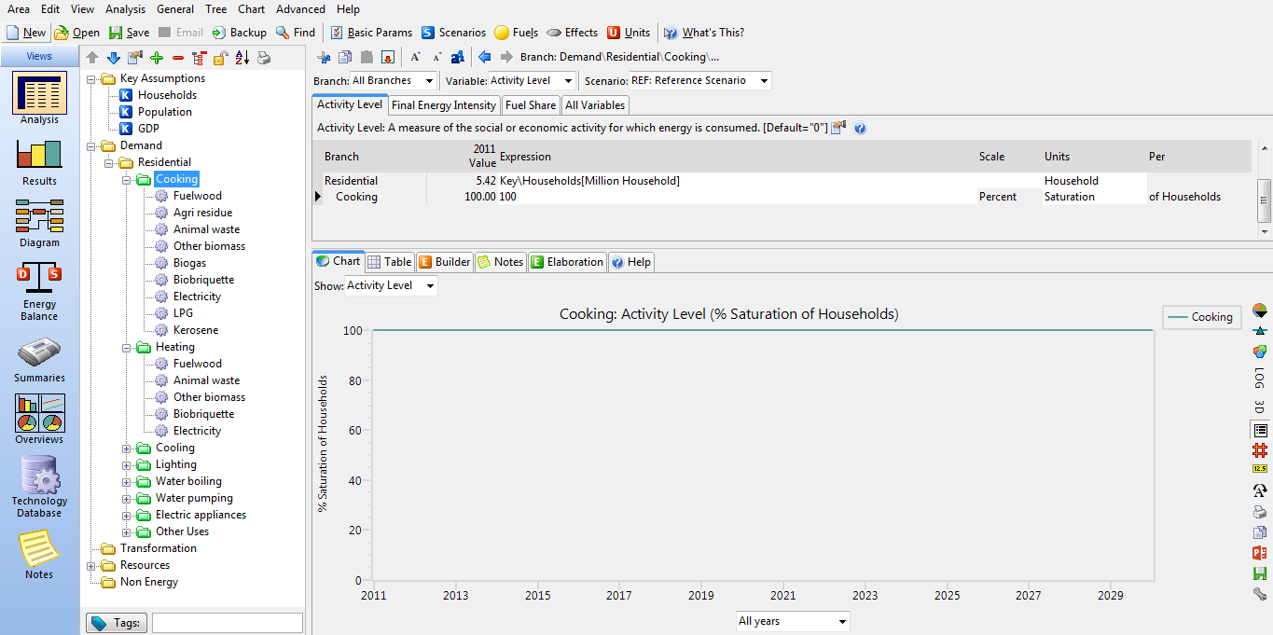Rotate axis labels with the A icon

(x=1260, y=490)
